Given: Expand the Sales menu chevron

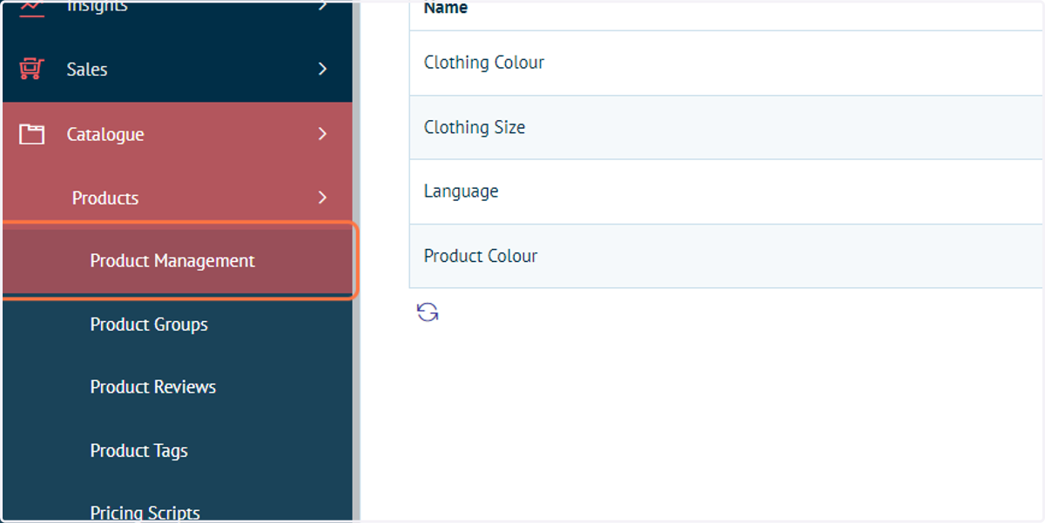Looking at the screenshot, I should 322,69.
